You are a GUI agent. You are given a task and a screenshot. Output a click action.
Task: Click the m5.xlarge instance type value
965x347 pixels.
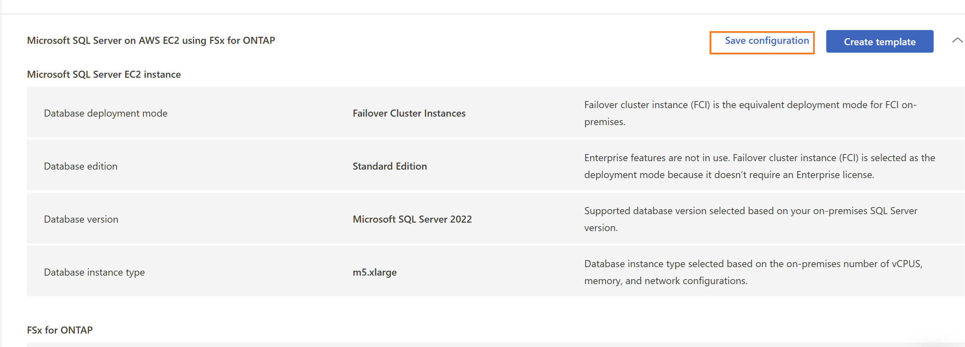375,272
